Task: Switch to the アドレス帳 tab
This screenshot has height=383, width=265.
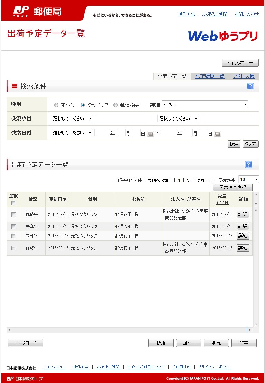Action: (243, 76)
